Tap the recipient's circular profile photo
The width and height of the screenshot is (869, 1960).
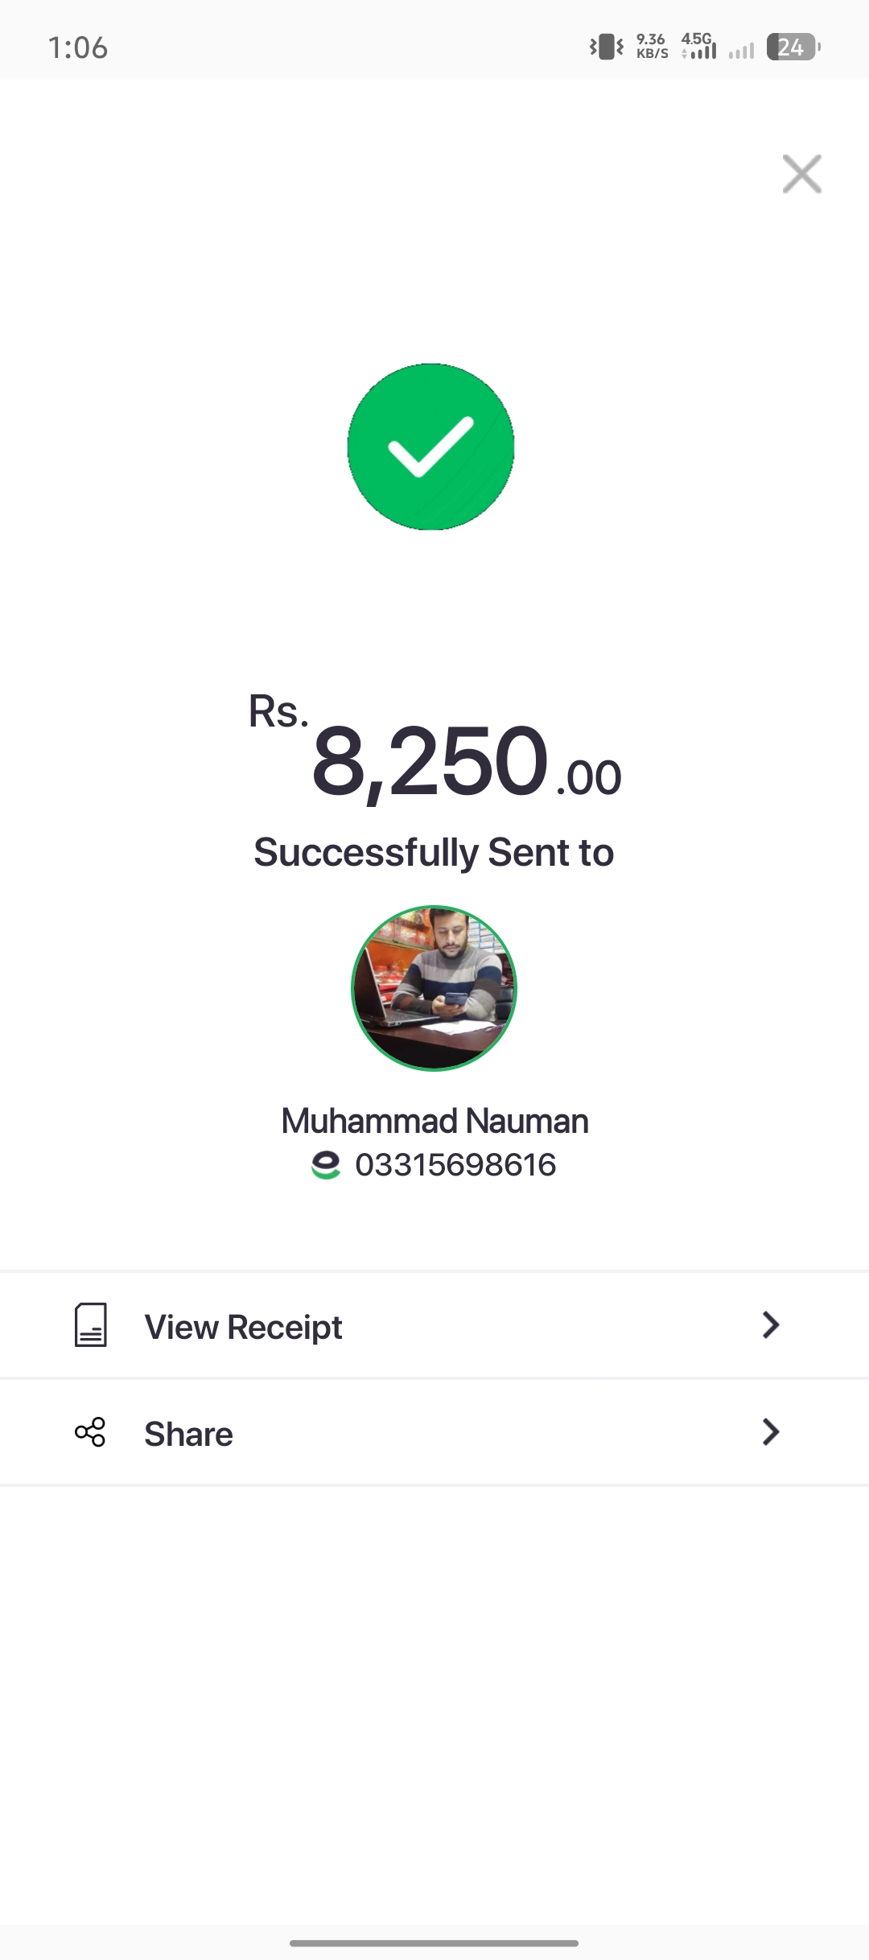tap(434, 989)
